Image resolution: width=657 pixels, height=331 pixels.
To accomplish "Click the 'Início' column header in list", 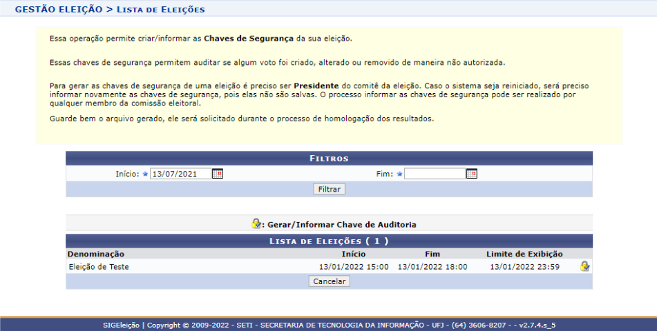I will click(x=354, y=254).
